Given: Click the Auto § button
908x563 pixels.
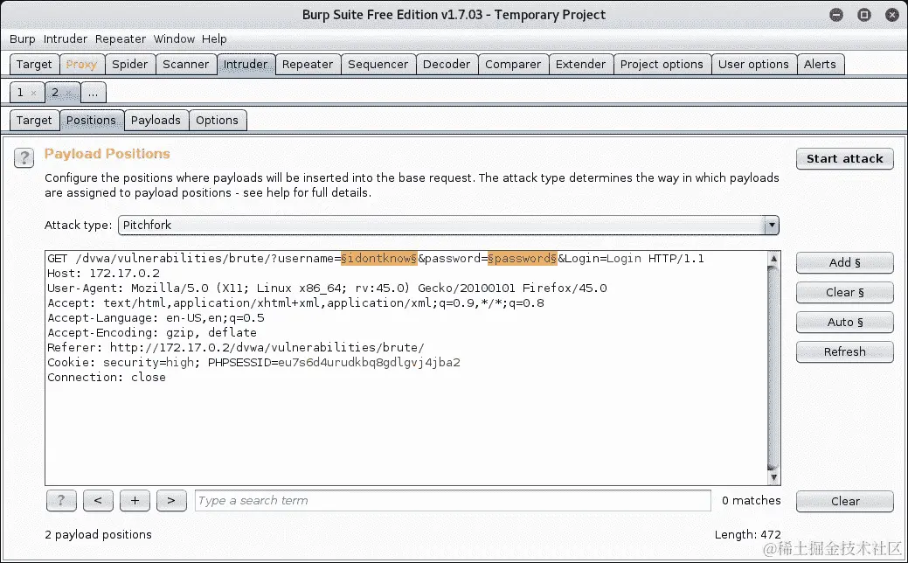Looking at the screenshot, I should (x=845, y=322).
